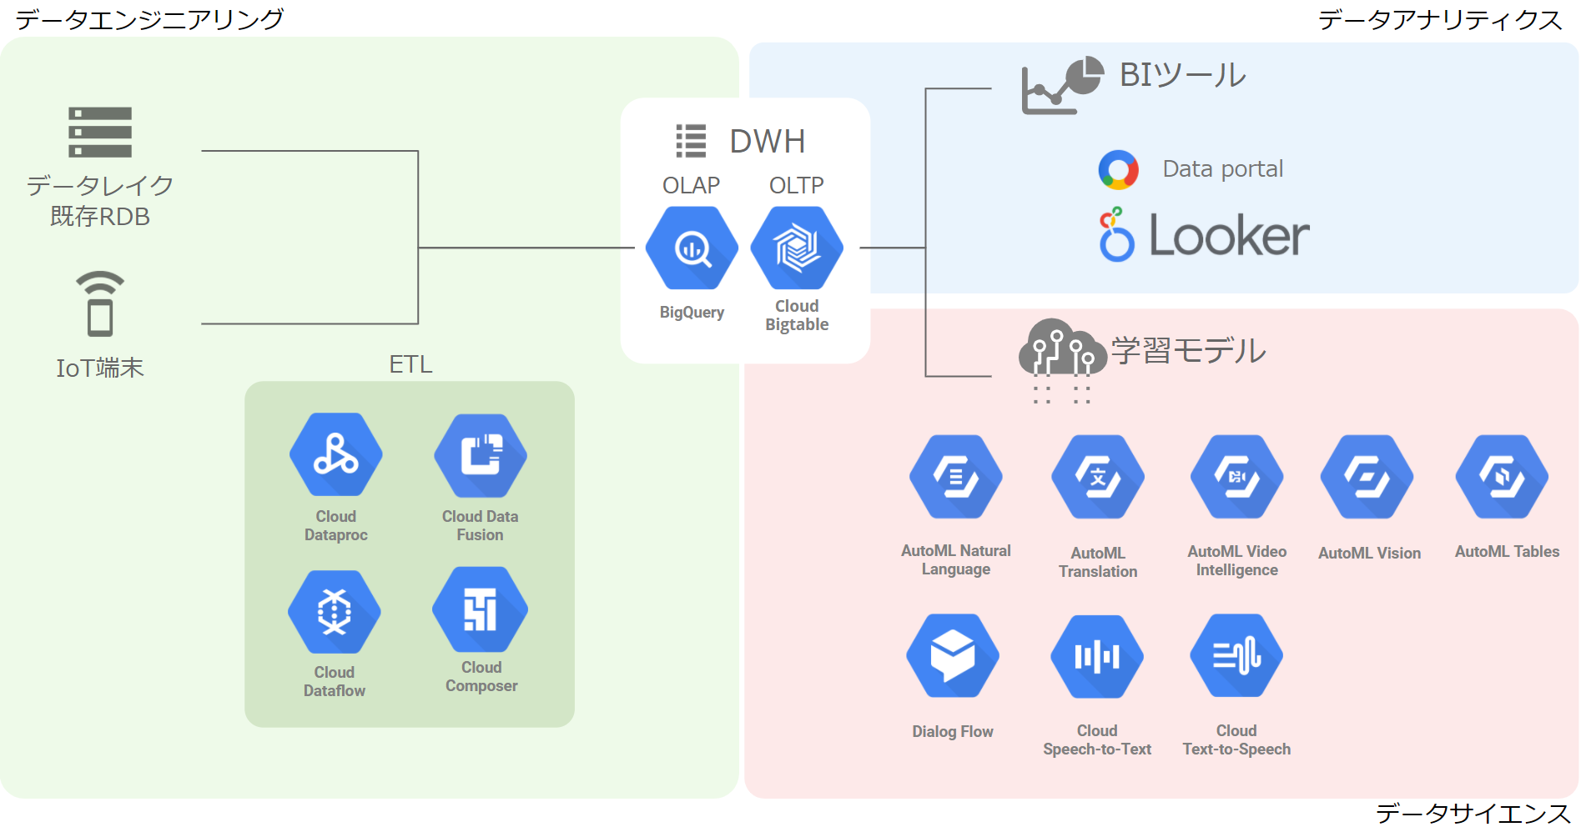
Task: Click the 'Cloud Composer' text label
Action: point(481,676)
